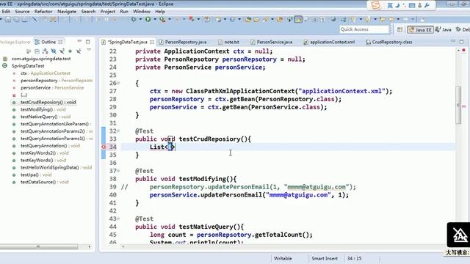Open the Run menu
This screenshot has width=470, height=264.
click(124, 12)
